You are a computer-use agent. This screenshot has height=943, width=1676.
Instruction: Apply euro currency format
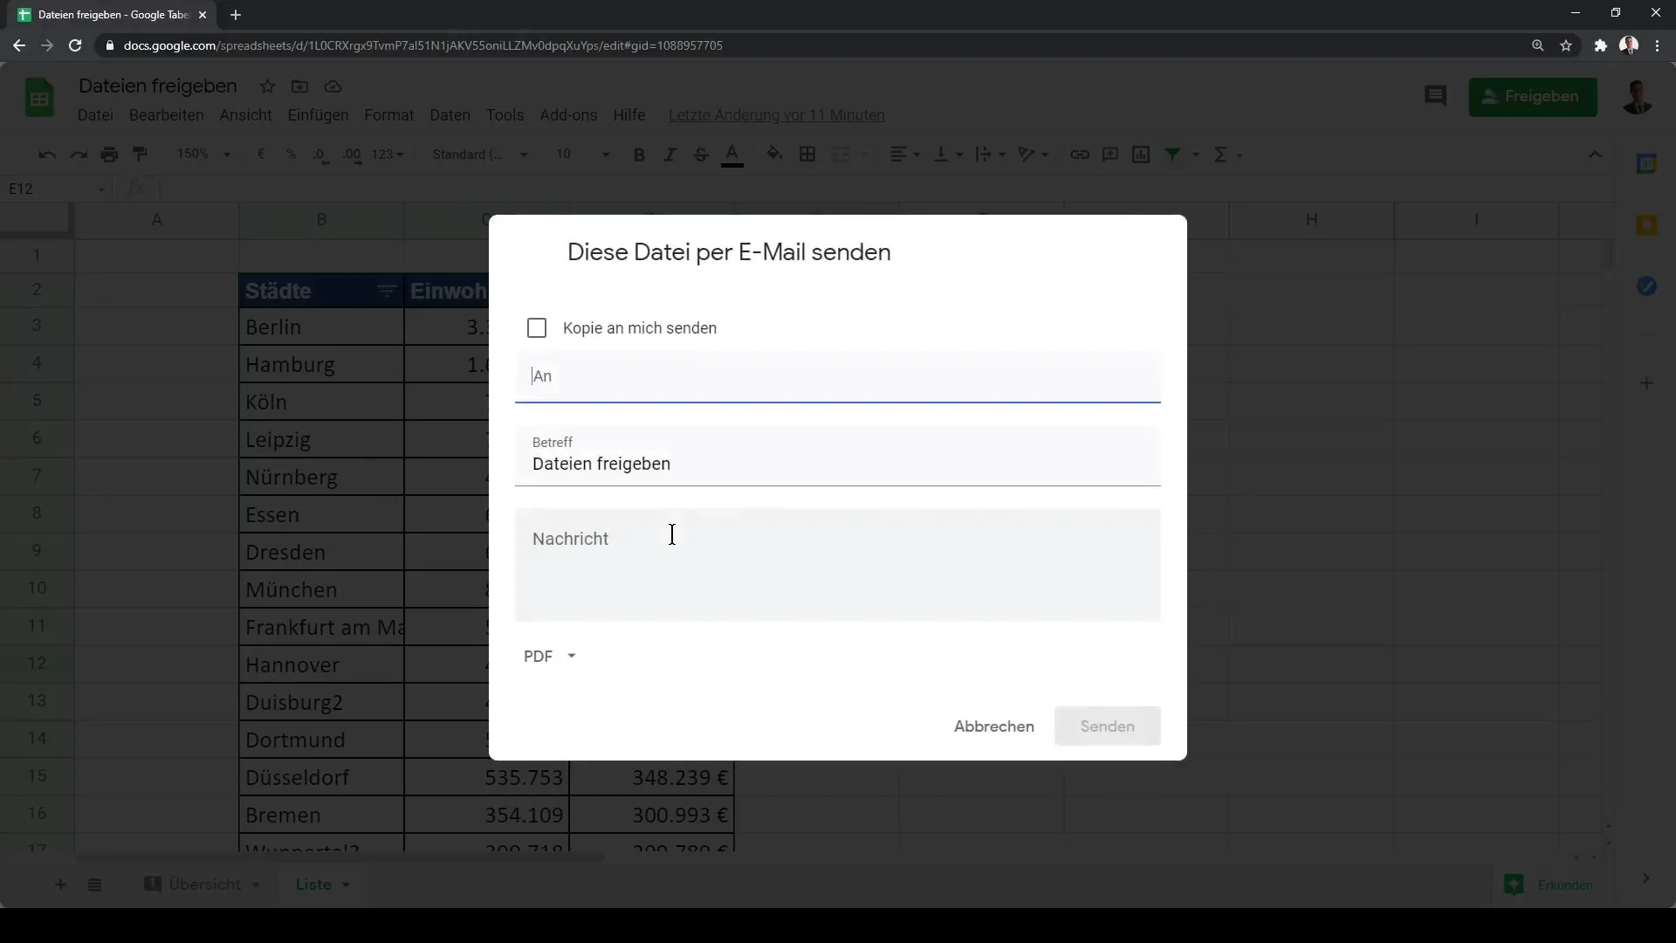pos(261,155)
